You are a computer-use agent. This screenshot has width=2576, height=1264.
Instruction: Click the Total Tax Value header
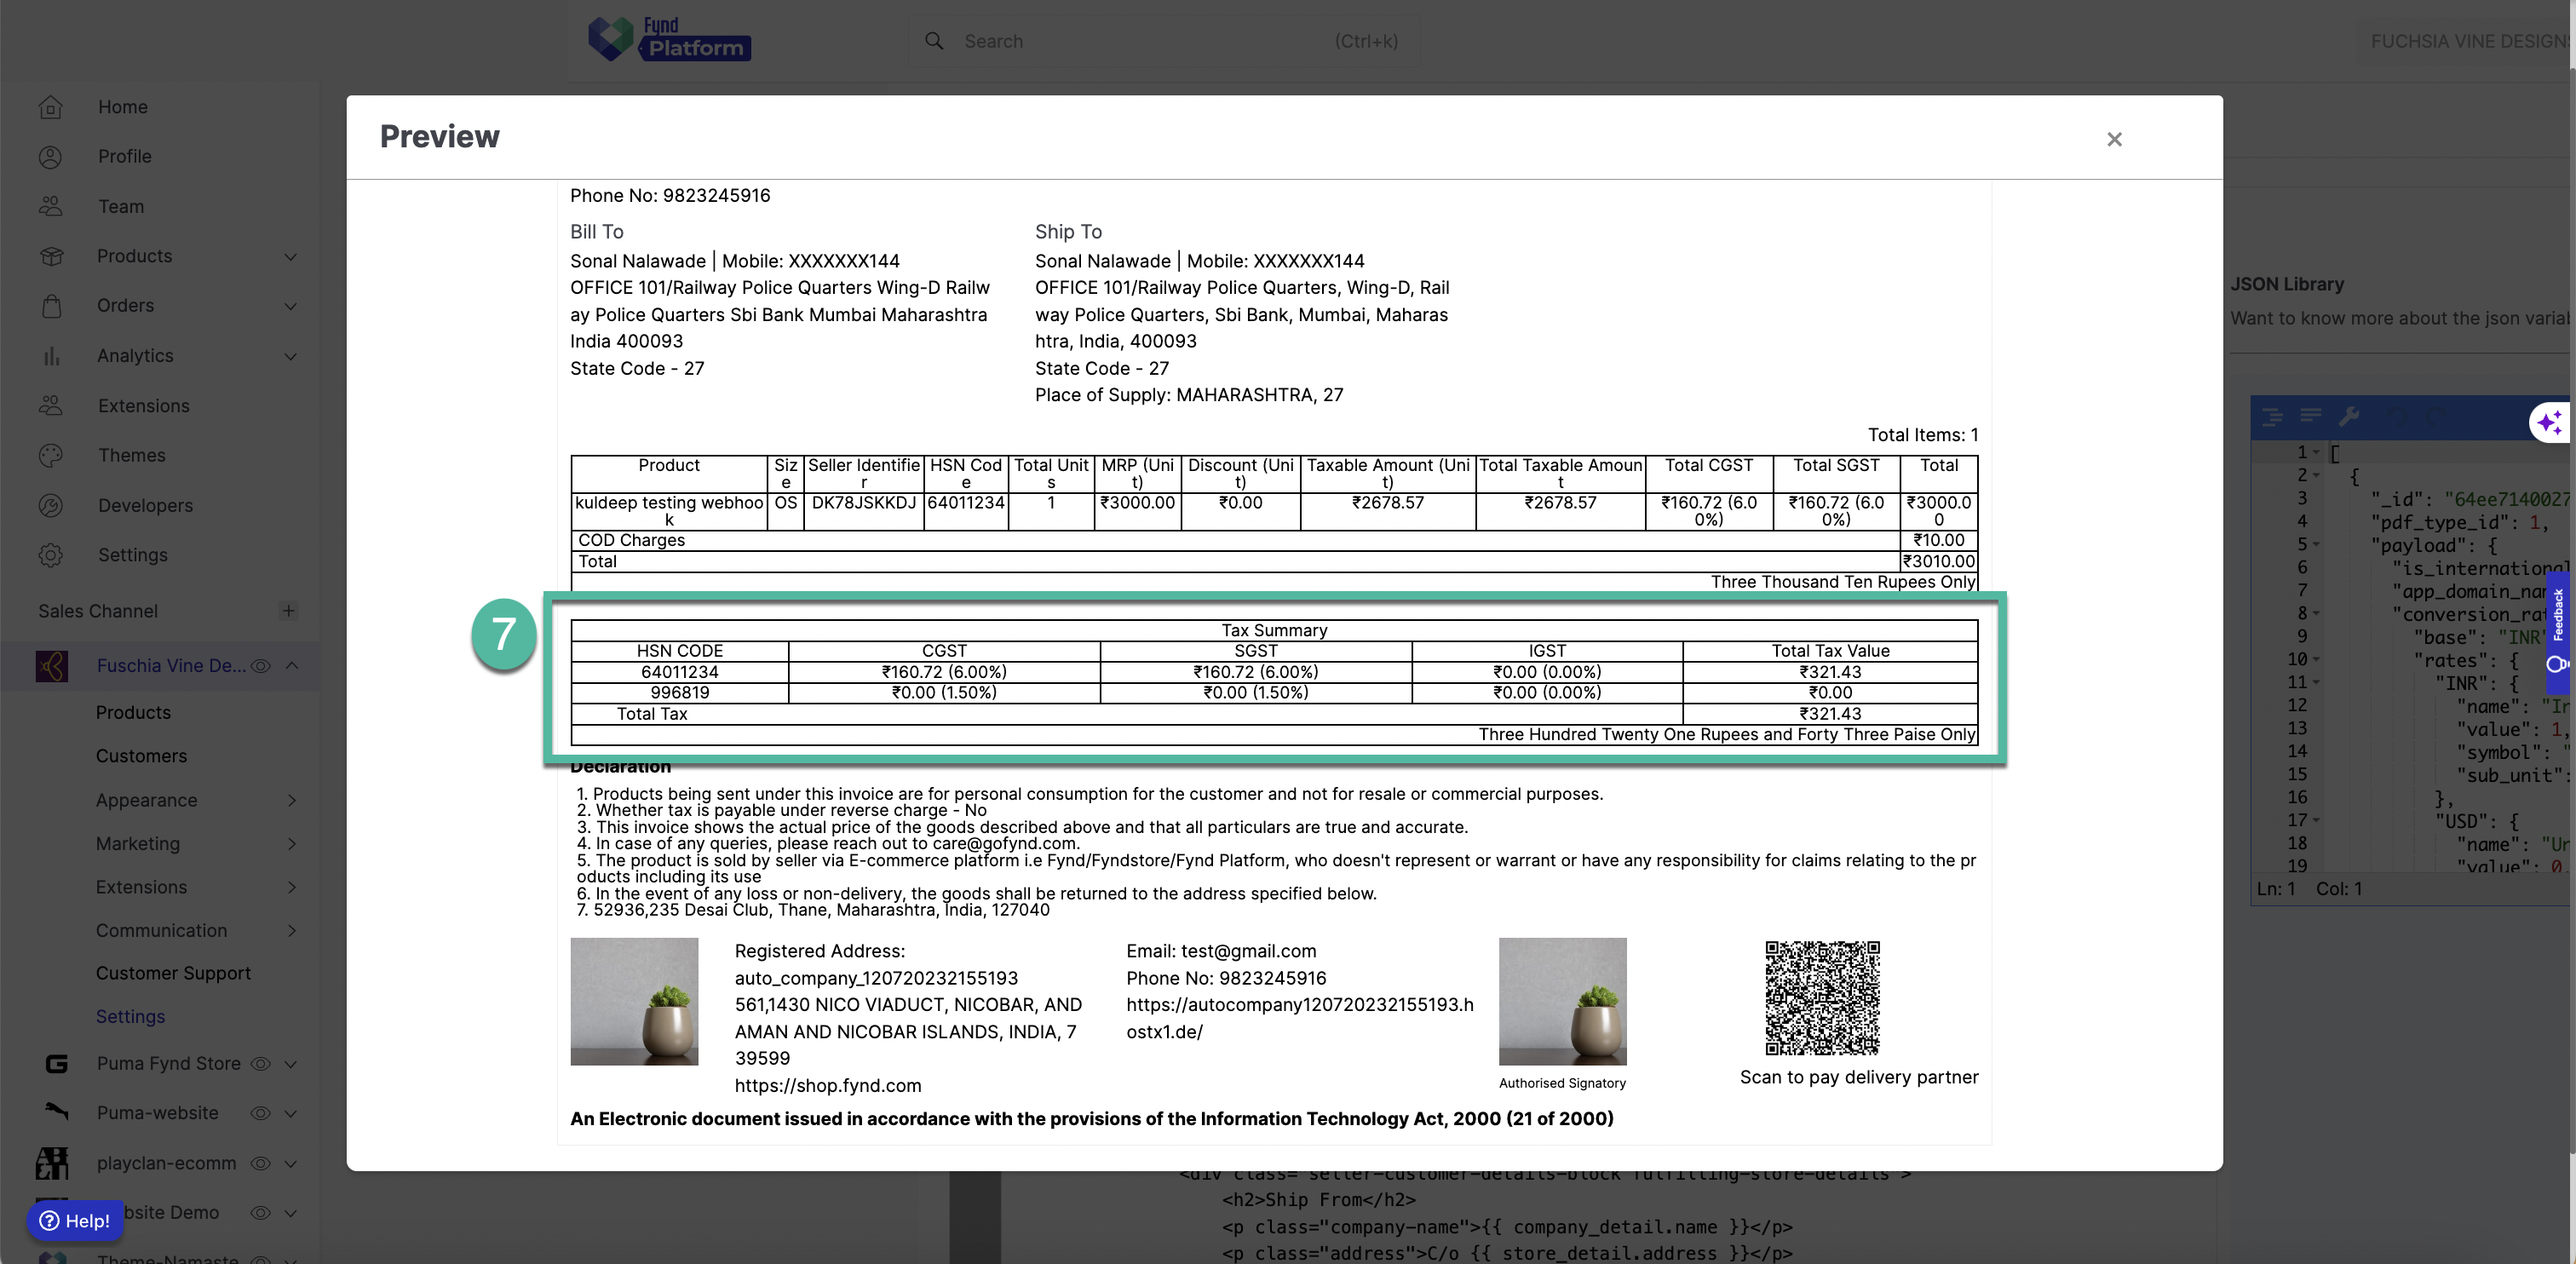pyautogui.click(x=1830, y=651)
